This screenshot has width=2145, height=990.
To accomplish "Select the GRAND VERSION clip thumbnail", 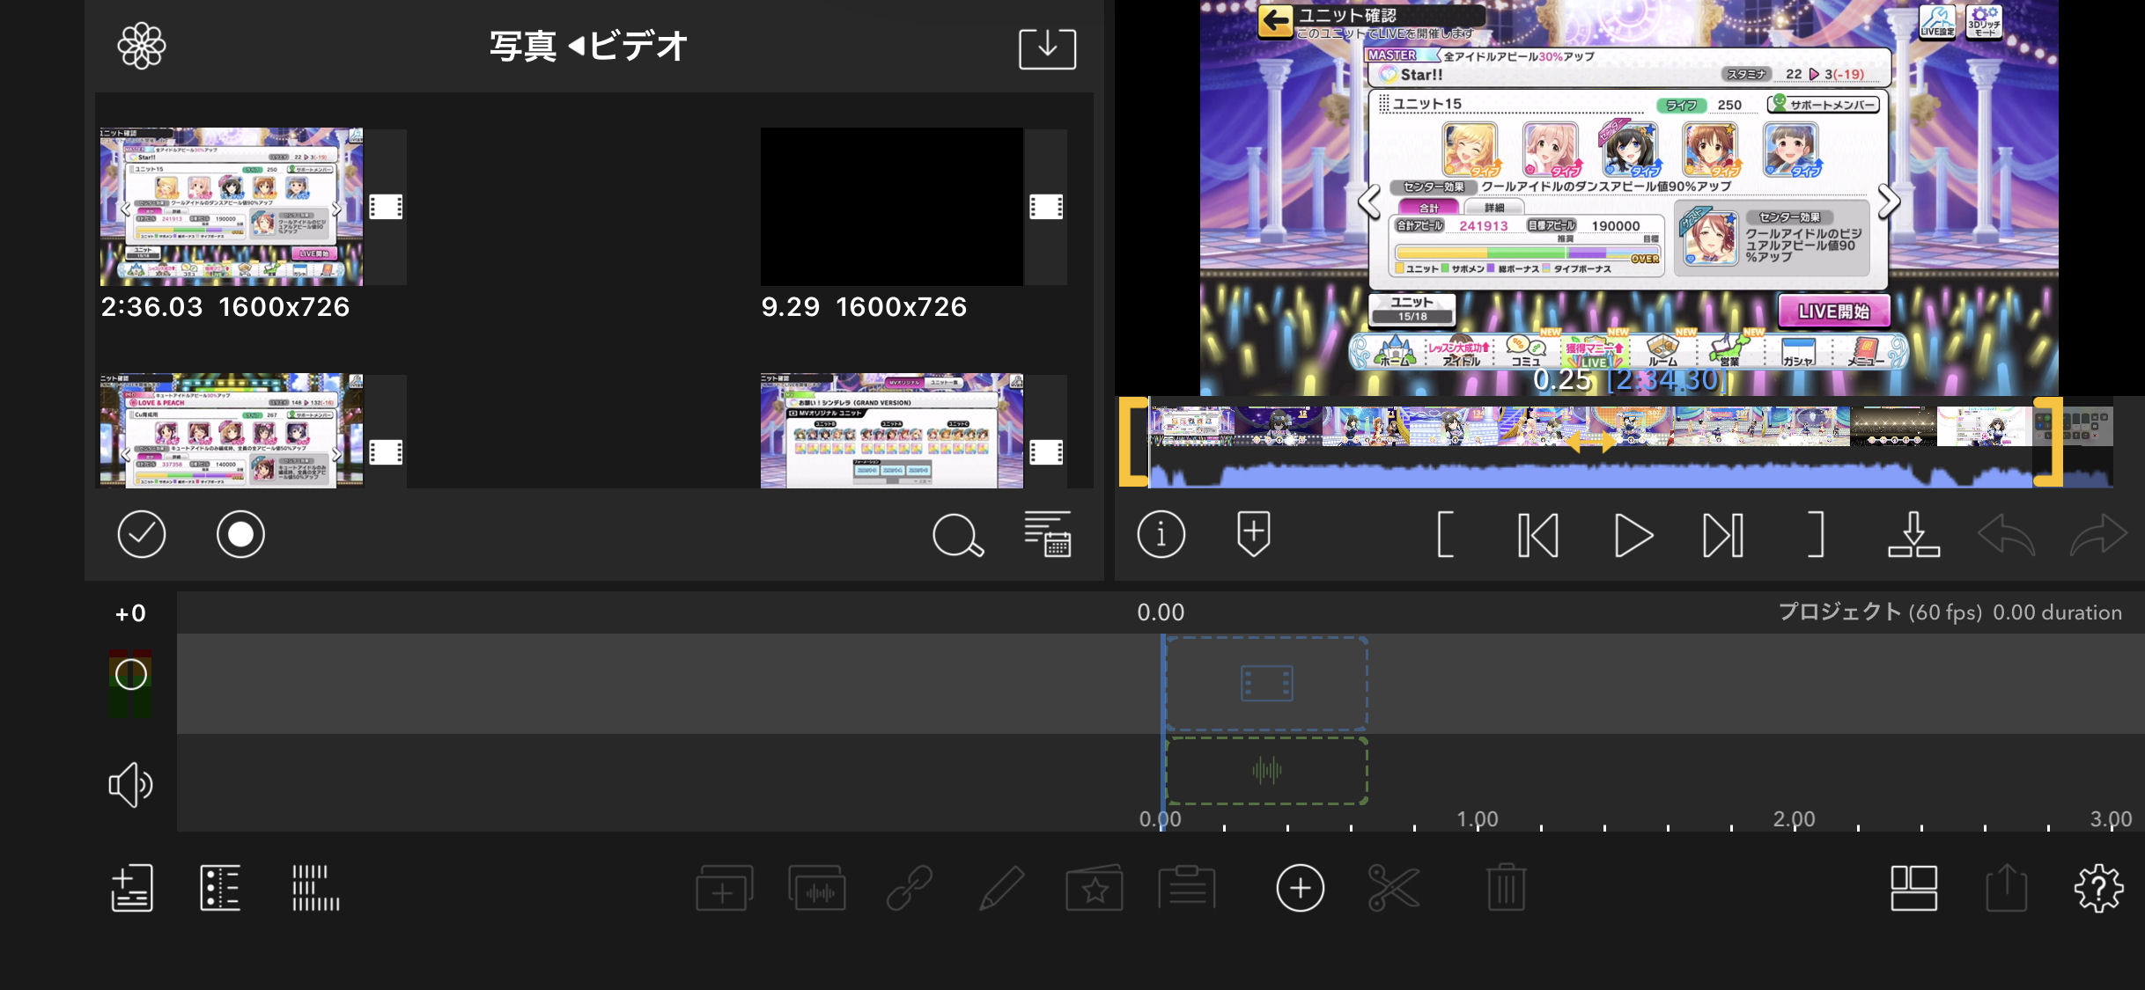I will click(892, 430).
